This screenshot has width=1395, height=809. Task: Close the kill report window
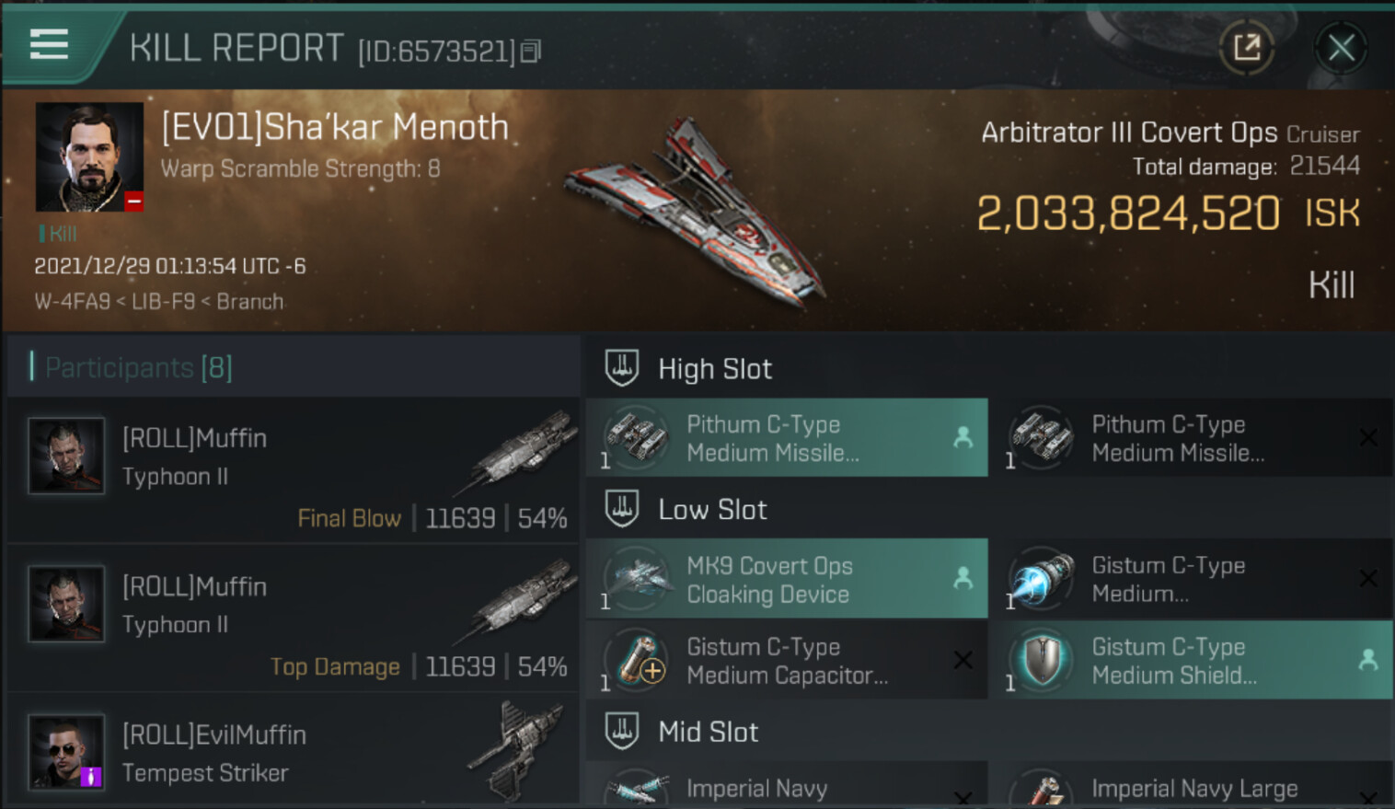coord(1341,47)
